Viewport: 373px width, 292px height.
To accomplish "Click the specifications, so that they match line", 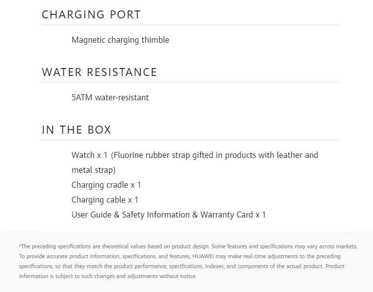I will (182, 266).
